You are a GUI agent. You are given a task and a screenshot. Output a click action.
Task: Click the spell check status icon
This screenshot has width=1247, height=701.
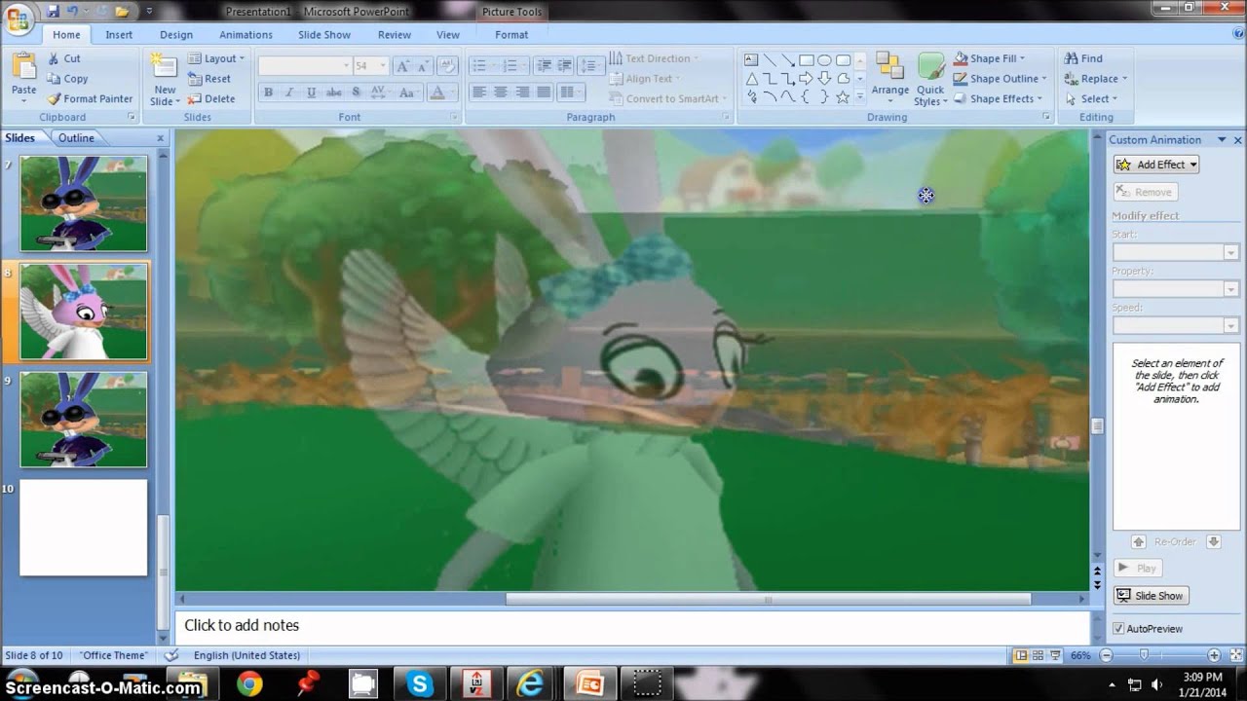click(x=171, y=655)
